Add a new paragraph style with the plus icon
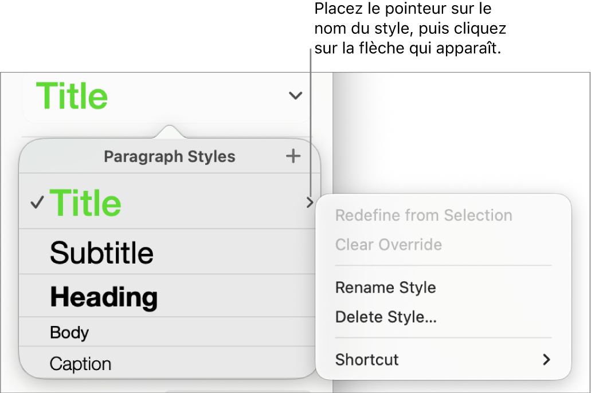Viewport: 591px width, 393px height. point(293,156)
